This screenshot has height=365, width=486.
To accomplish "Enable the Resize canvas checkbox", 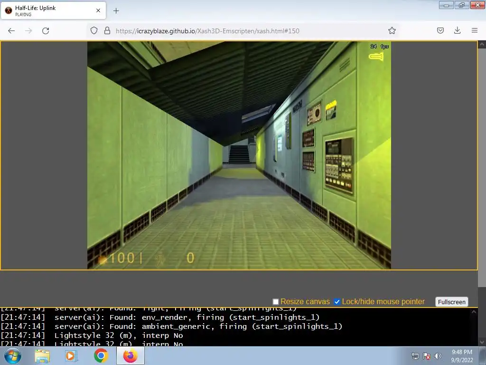I will point(276,302).
